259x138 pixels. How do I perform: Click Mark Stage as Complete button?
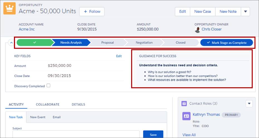click(x=227, y=43)
